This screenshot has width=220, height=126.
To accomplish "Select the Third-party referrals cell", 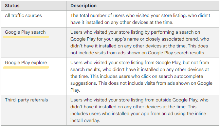I will [x=33, y=110].
